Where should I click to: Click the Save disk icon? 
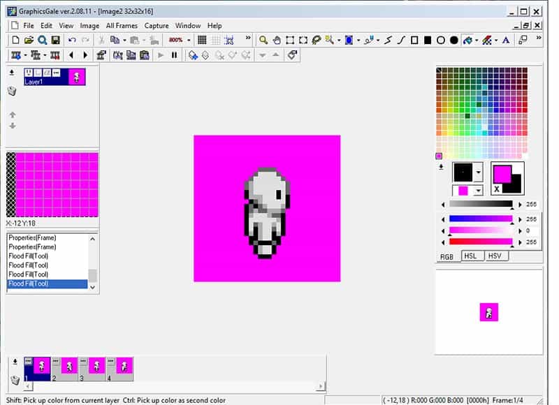tap(56, 40)
